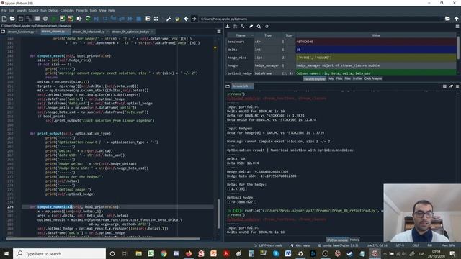
Task: Open the Help menu
Action: 112,10
